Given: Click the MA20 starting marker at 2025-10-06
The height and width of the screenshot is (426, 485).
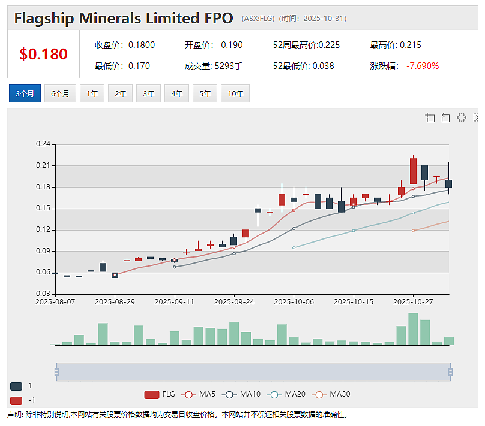Looking at the screenshot, I should coord(294,247).
